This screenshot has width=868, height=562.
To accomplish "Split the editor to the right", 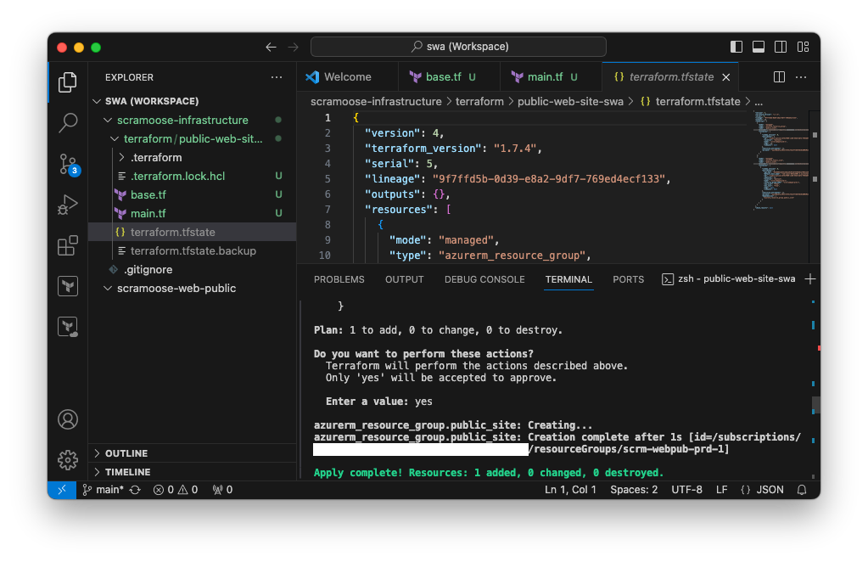I will click(779, 77).
